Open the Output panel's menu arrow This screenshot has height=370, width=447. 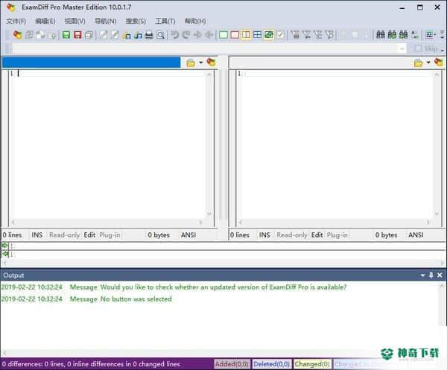(422, 275)
